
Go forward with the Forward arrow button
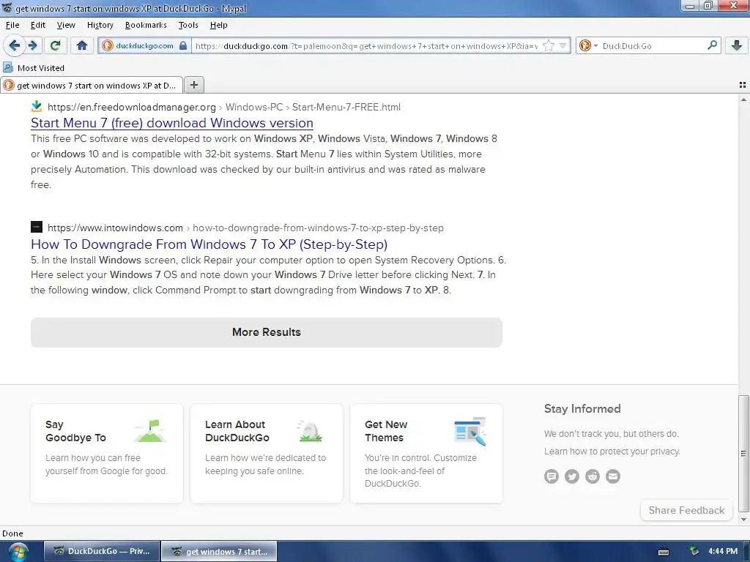point(32,45)
